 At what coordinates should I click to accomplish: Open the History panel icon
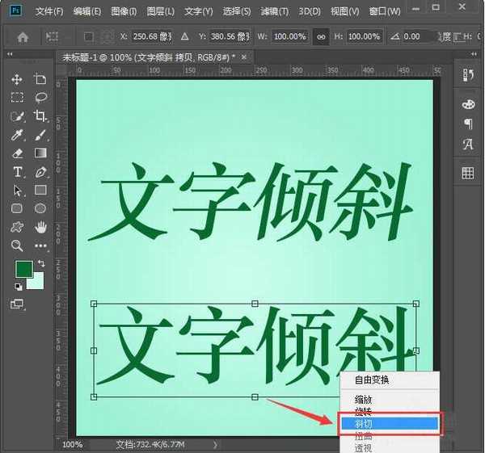[467, 75]
